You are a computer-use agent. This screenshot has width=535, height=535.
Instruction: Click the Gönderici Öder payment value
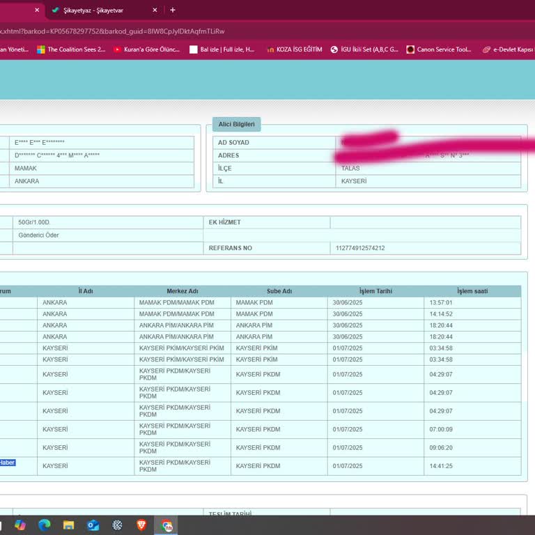pyautogui.click(x=38, y=235)
